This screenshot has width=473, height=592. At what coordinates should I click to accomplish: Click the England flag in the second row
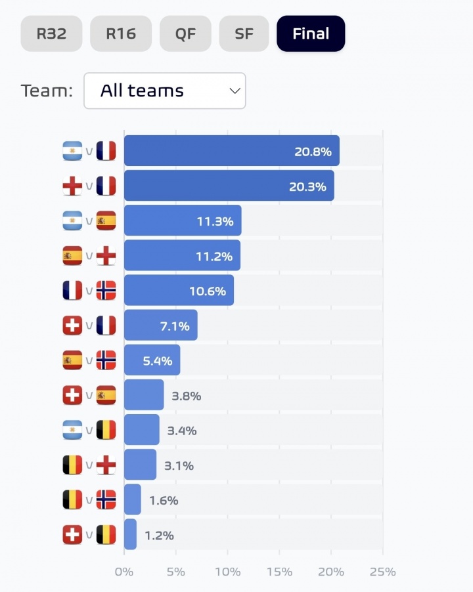click(x=72, y=186)
